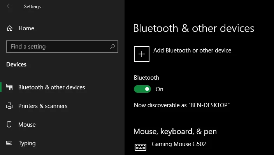Click the Settings window title

(x=32, y=7)
